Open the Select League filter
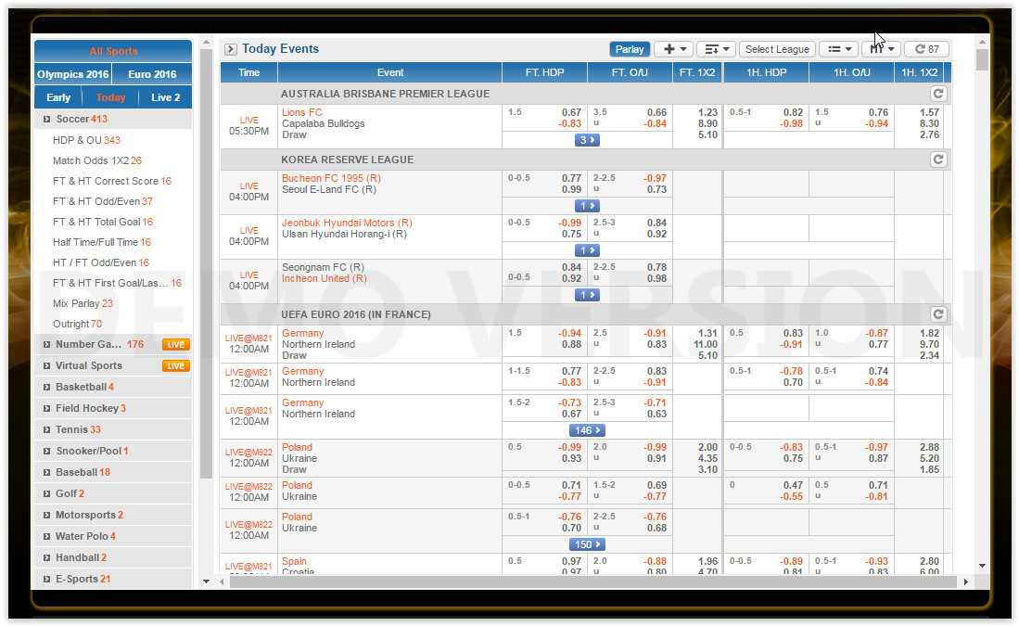Screen dimensions: 1019x626 [777, 49]
